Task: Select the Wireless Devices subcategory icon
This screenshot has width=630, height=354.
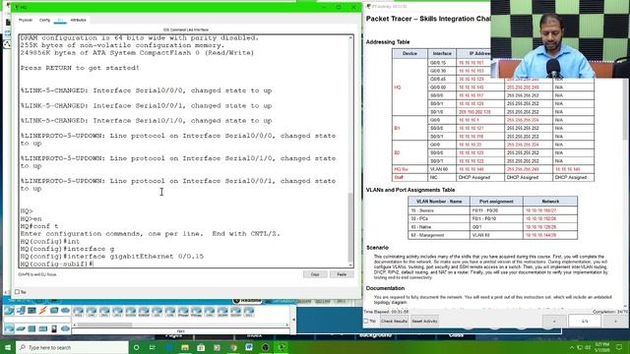Action: 43,328
